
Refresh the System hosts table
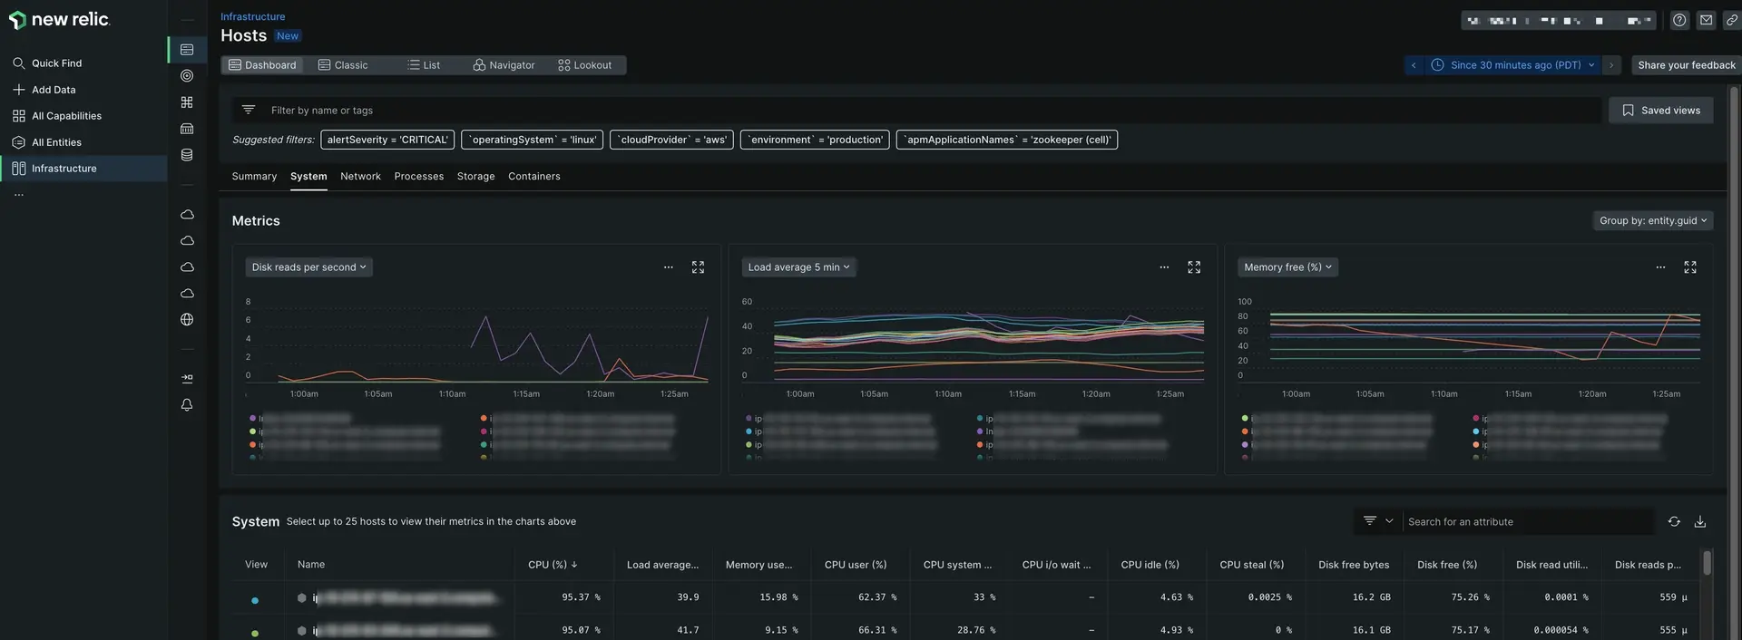[x=1674, y=521]
